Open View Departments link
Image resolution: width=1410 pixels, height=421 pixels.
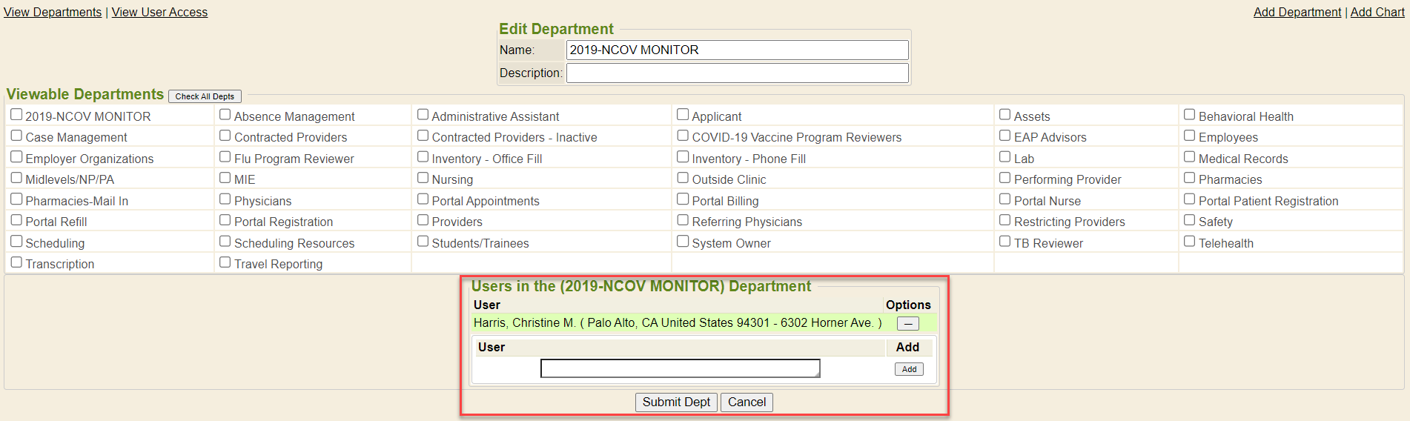[x=53, y=12]
